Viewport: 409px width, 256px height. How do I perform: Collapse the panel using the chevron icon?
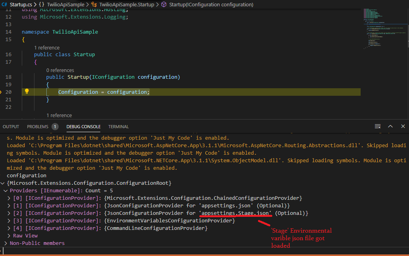[390, 126]
